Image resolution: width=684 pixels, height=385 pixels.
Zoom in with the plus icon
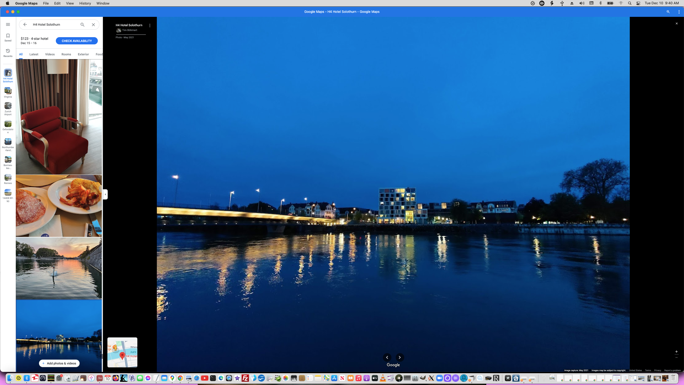tap(676, 352)
